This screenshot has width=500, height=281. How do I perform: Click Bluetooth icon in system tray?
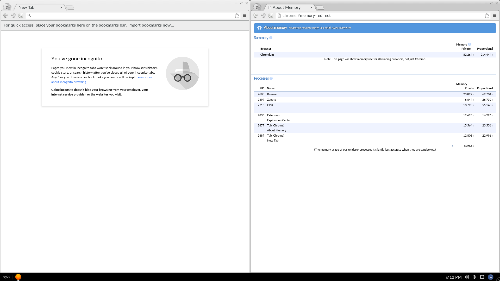[x=474, y=277]
